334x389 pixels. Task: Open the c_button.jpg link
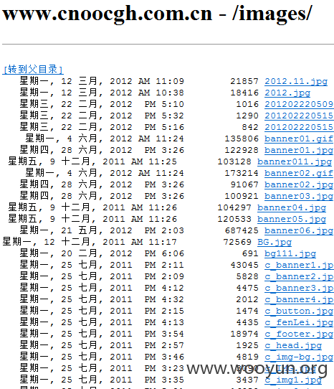tap(299, 311)
